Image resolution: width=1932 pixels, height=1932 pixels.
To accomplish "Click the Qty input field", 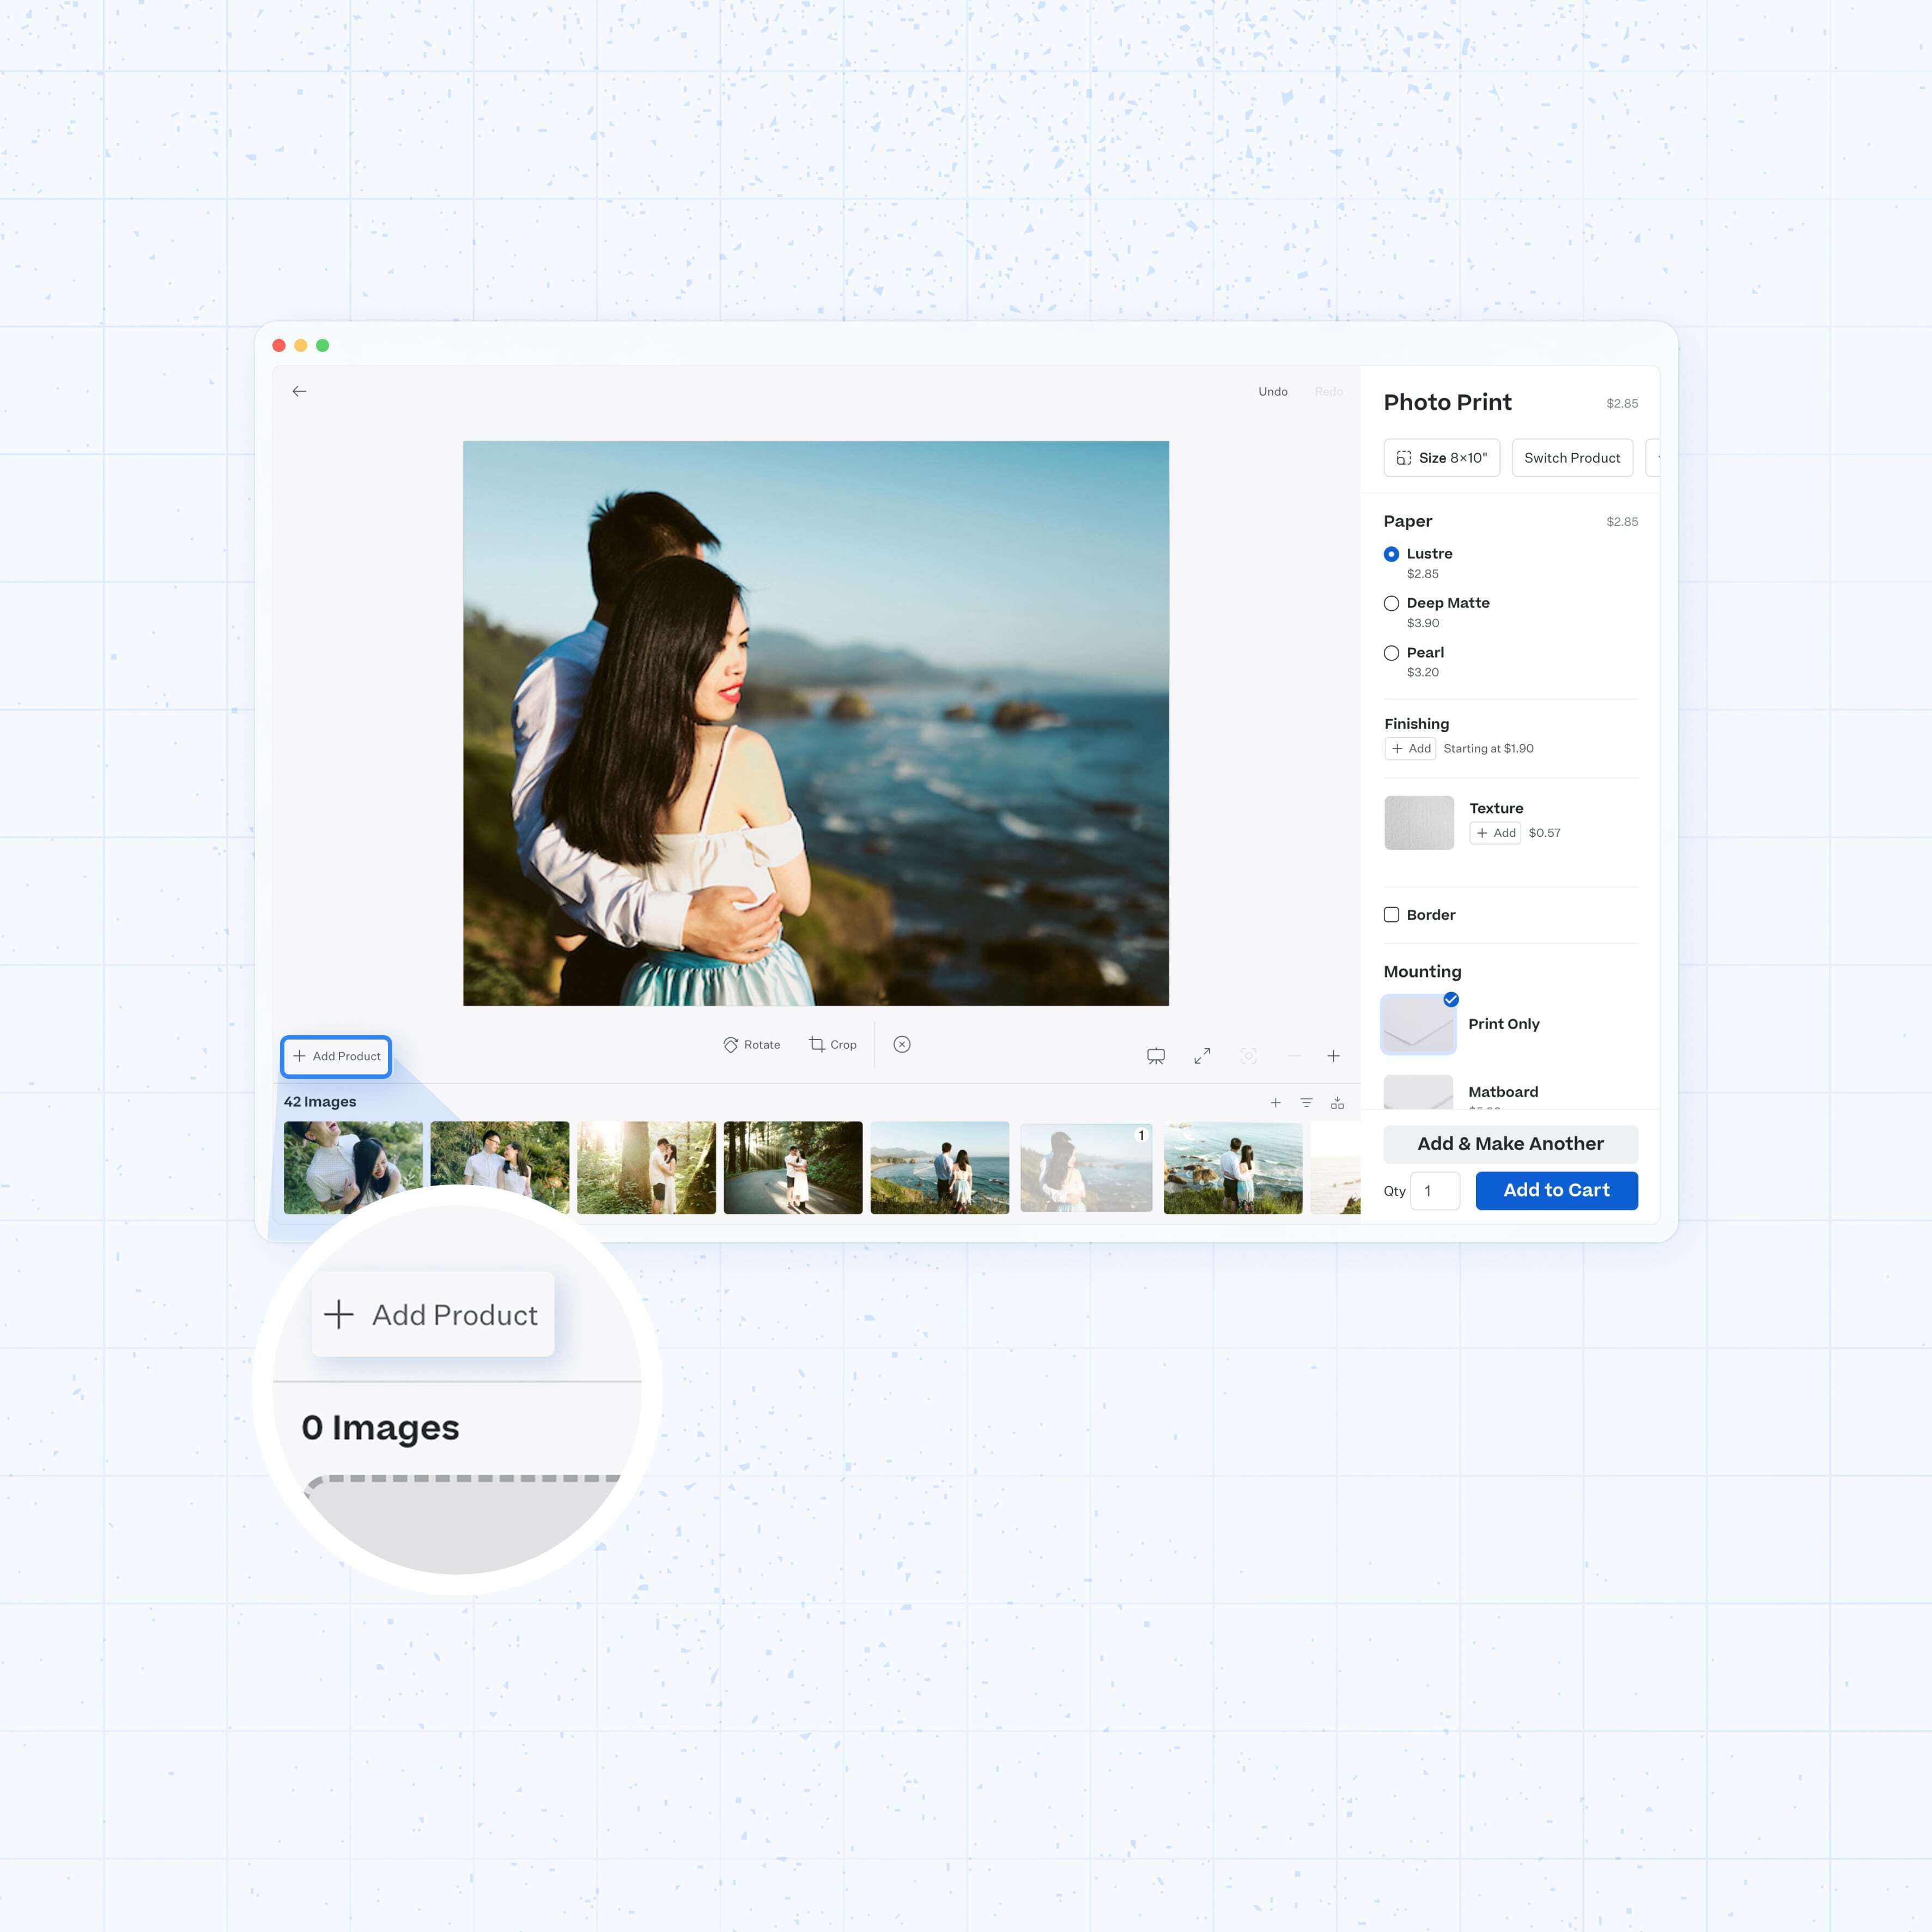I will click(1435, 1191).
